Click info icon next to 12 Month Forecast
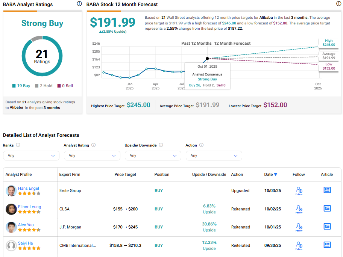The image size is (343, 257). click(338, 4)
